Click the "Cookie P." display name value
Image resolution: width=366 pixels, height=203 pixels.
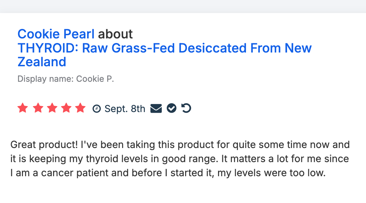[95, 79]
